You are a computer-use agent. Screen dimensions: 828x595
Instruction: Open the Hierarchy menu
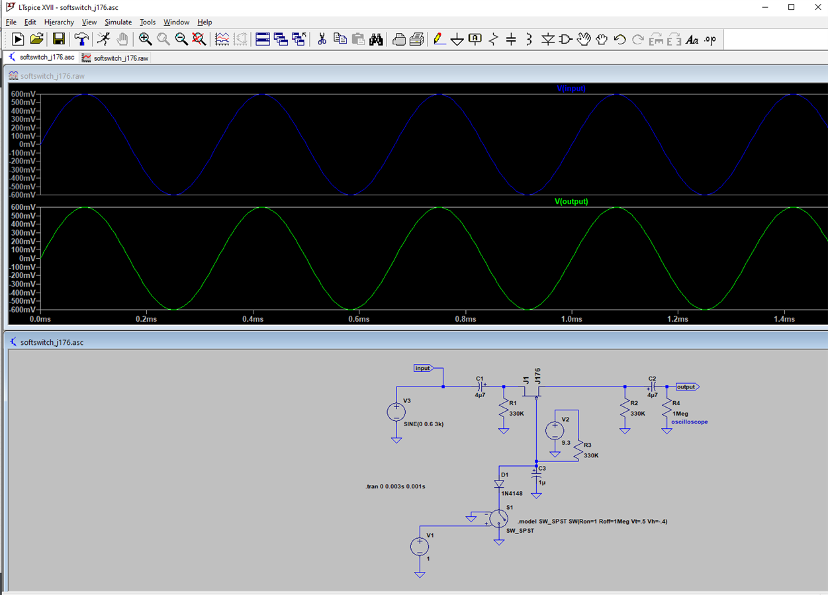point(59,22)
